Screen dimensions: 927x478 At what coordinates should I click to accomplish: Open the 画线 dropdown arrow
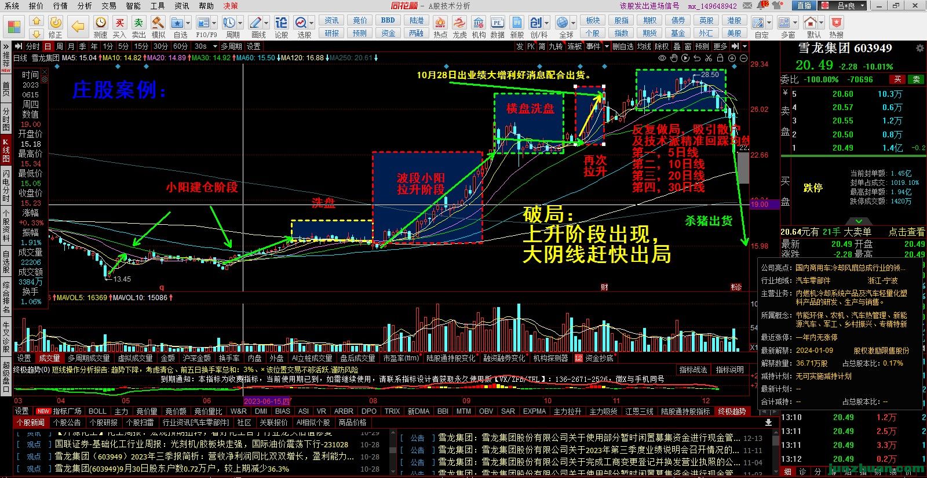(x=267, y=23)
